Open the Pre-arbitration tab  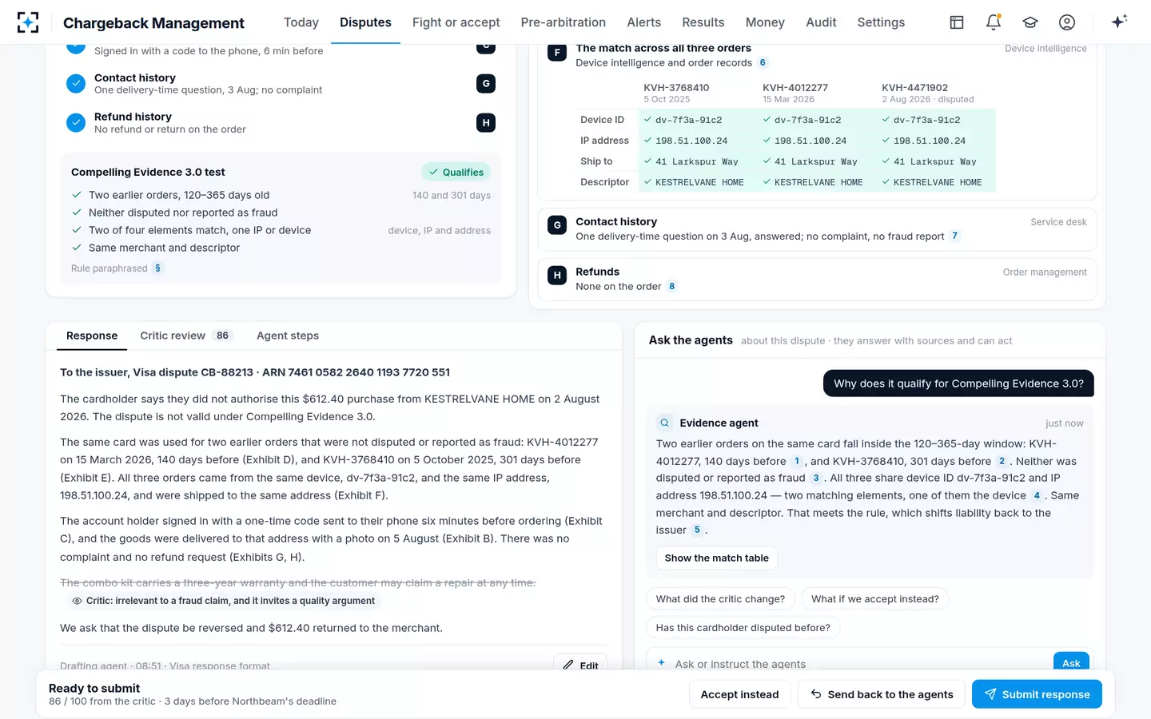[x=564, y=22]
